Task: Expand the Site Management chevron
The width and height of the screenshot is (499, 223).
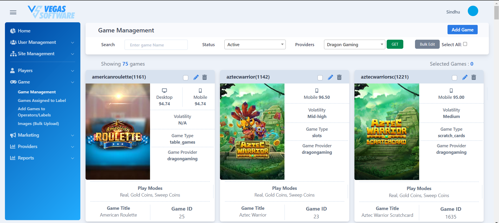Action: (73, 54)
